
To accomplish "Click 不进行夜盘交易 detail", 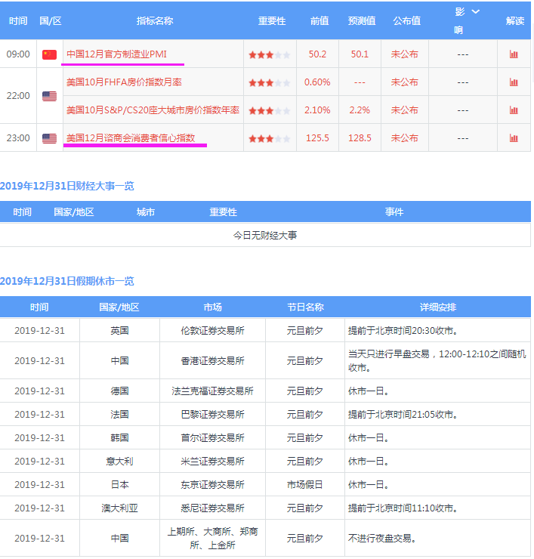I will point(382,539).
